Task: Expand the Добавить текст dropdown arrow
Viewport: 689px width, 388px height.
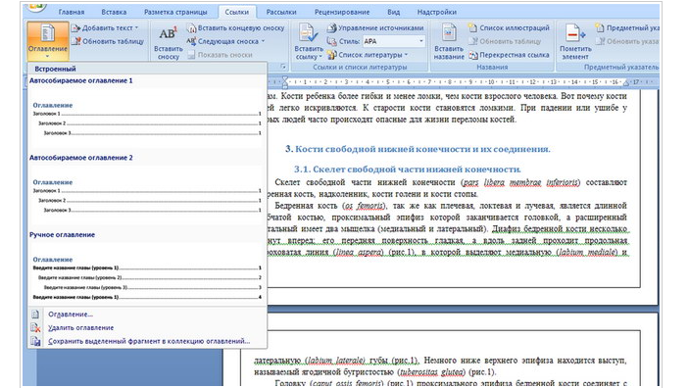Action: [136, 27]
